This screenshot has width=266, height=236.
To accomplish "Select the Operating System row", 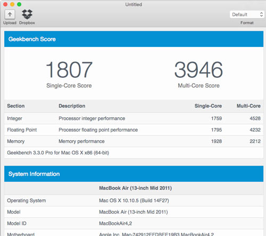I will click(134, 201).
